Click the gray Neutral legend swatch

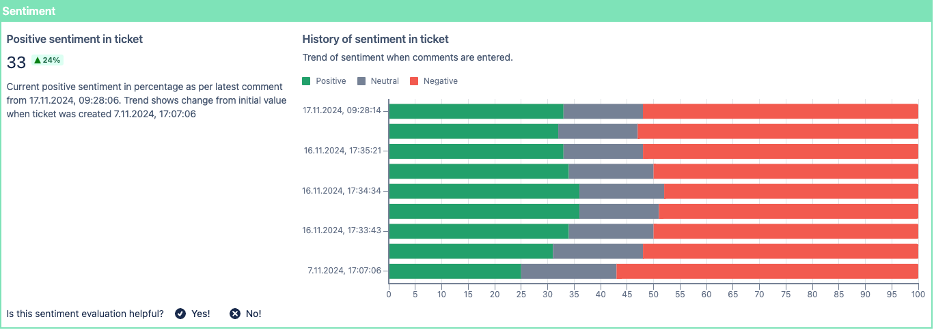(x=361, y=81)
